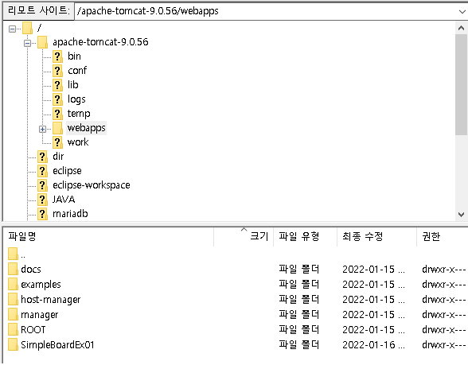Click the root / folder icon
The image size is (468, 365).
tap(27, 28)
